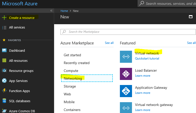
Task: Click the Load Balancer title
Action: pos(146,70)
